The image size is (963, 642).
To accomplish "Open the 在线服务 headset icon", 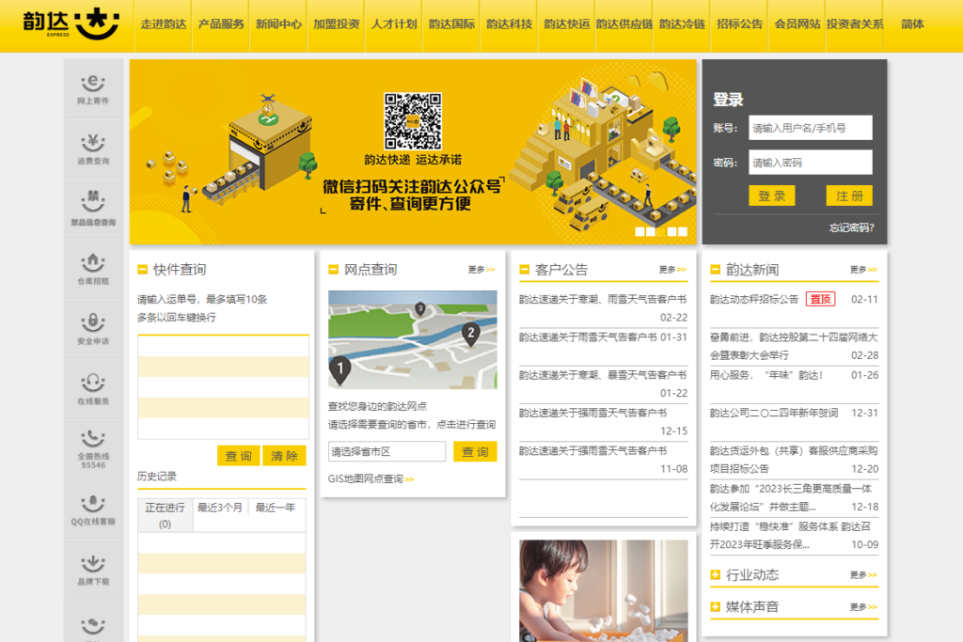I will click(x=93, y=389).
